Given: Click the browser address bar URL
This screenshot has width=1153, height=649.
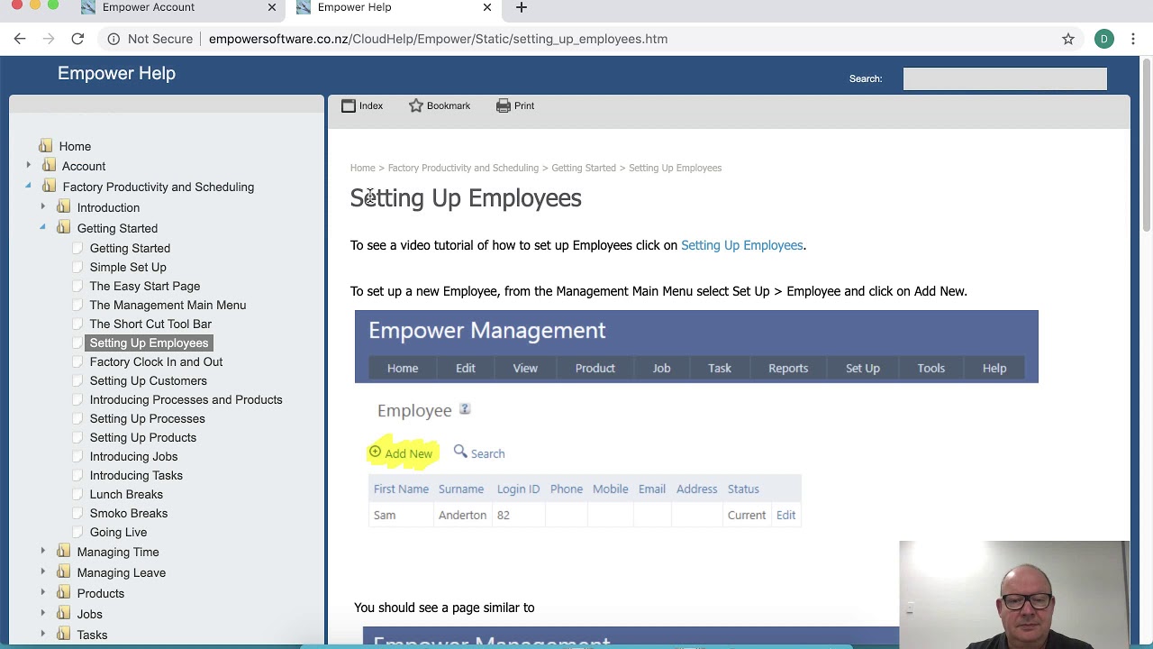Looking at the screenshot, I should pyautogui.click(x=438, y=39).
